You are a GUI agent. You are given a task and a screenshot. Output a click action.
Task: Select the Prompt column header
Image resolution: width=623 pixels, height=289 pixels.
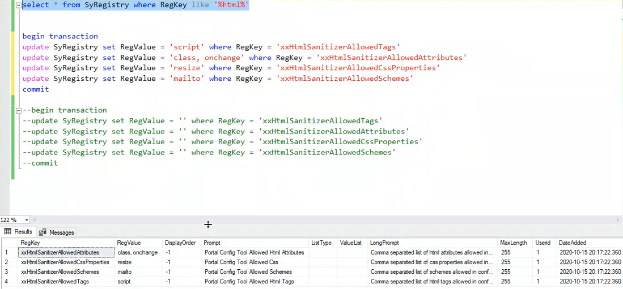click(x=255, y=243)
